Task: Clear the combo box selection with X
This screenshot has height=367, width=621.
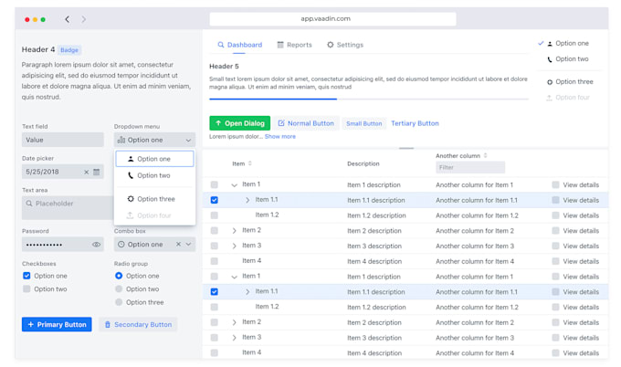Action: coord(179,245)
